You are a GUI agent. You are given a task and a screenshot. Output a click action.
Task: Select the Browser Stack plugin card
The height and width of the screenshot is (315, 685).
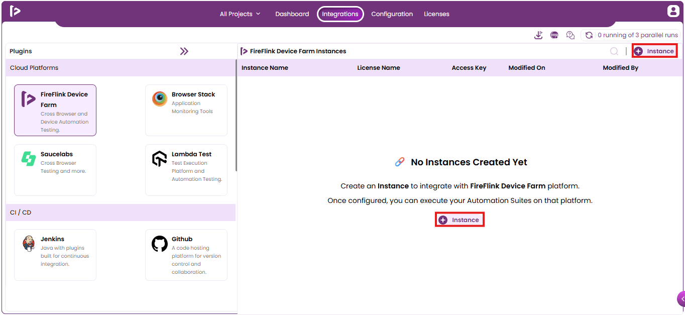pyautogui.click(x=186, y=110)
